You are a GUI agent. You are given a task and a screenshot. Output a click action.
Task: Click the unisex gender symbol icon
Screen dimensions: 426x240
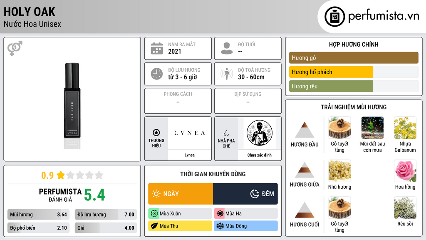[15, 48]
